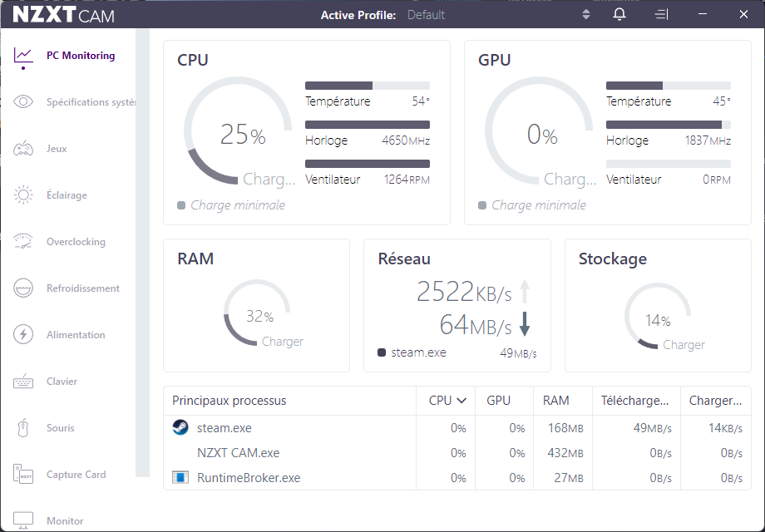The image size is (765, 532).
Task: Open the Active Profile dropdown arrows
Action: (586, 15)
